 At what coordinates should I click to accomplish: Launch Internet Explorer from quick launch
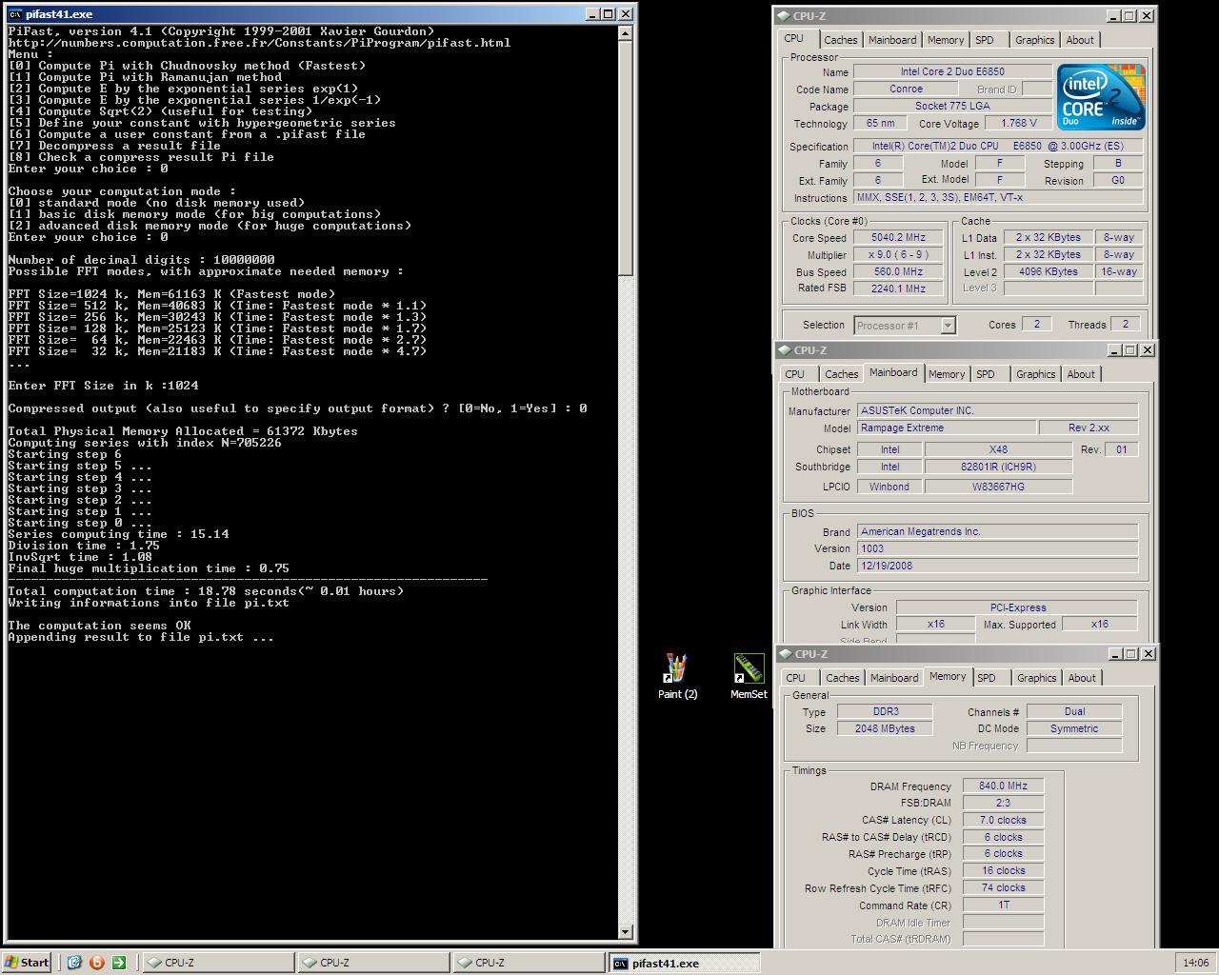74,962
